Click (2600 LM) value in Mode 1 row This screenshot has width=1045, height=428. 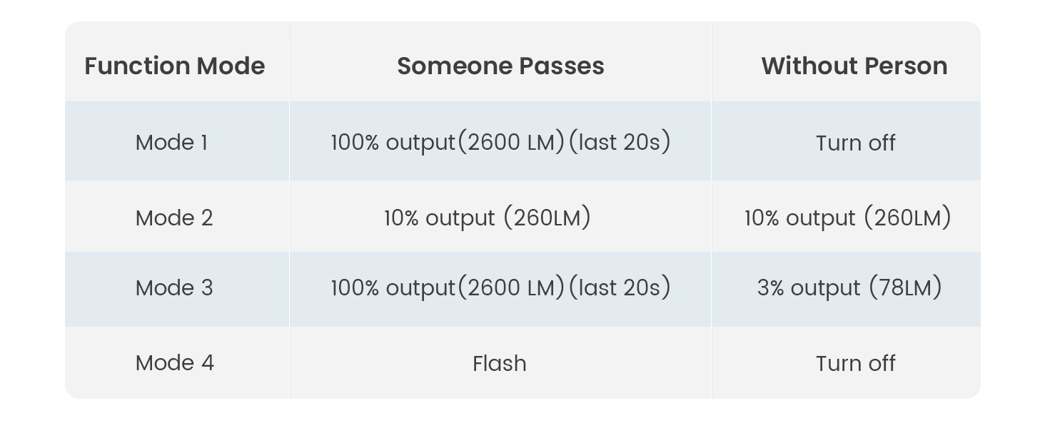pos(511,143)
